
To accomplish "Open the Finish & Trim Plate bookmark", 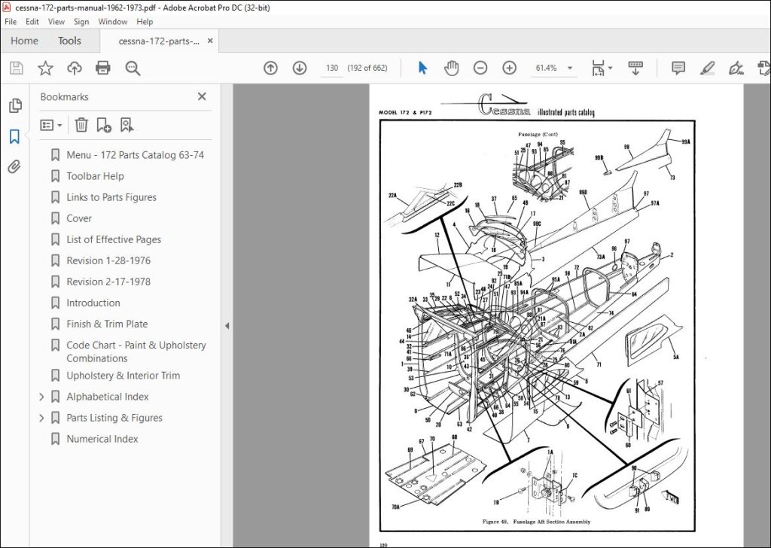I will (x=107, y=324).
